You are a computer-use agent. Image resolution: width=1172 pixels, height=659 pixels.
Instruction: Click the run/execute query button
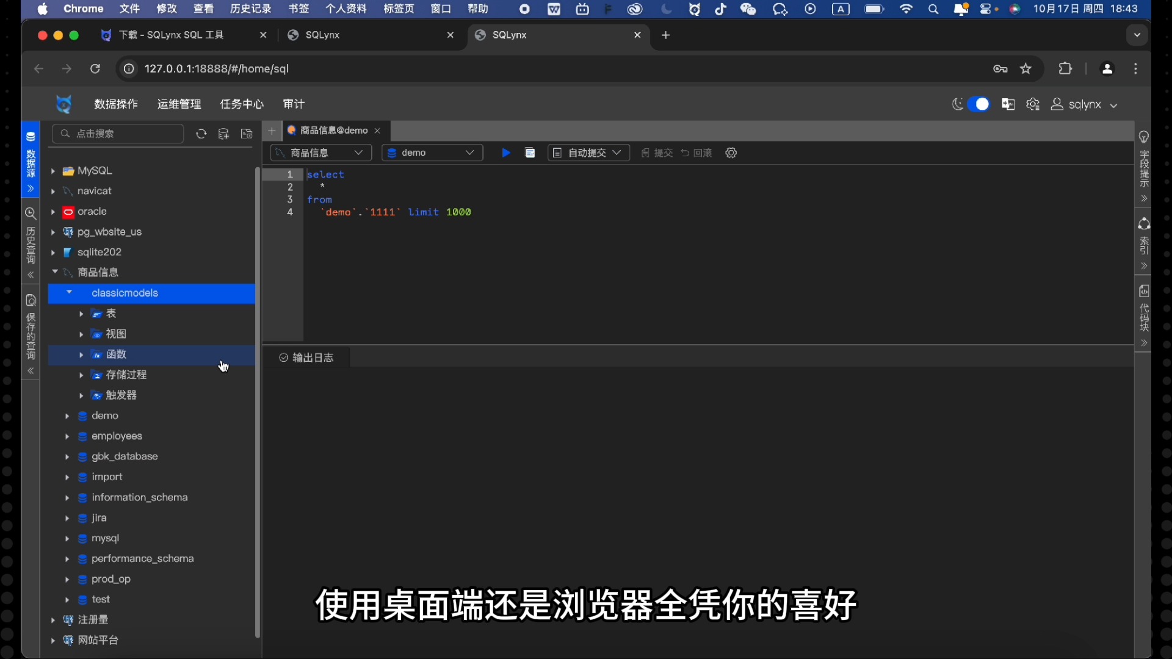click(x=505, y=152)
